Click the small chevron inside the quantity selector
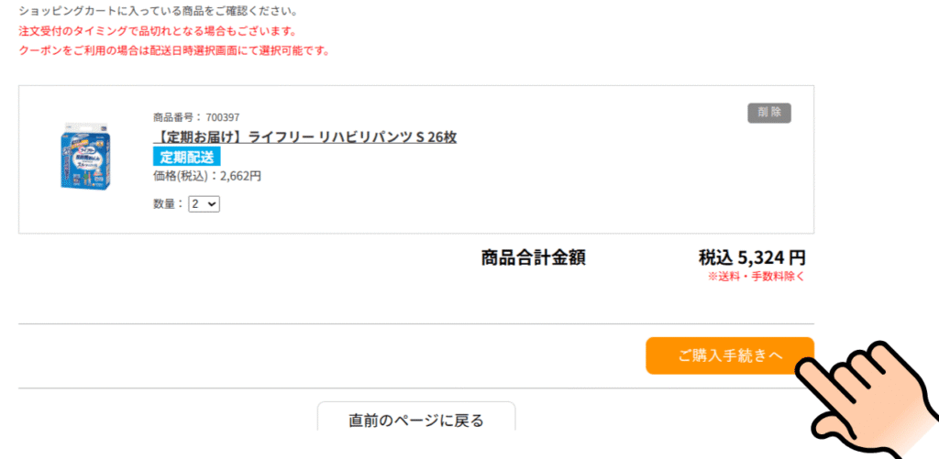The height and width of the screenshot is (459, 939). coord(212,204)
